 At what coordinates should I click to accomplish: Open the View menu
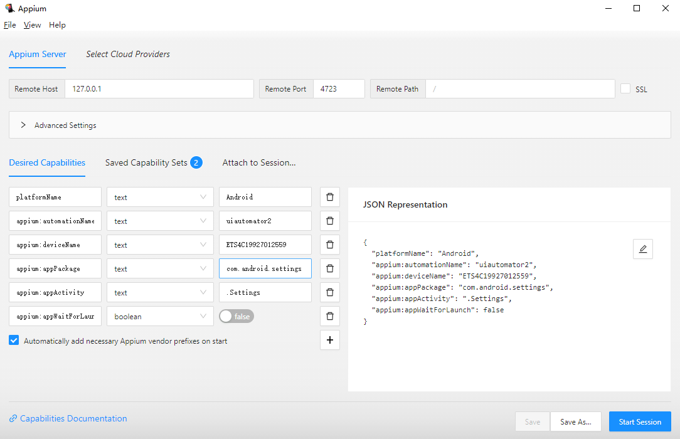tap(32, 25)
